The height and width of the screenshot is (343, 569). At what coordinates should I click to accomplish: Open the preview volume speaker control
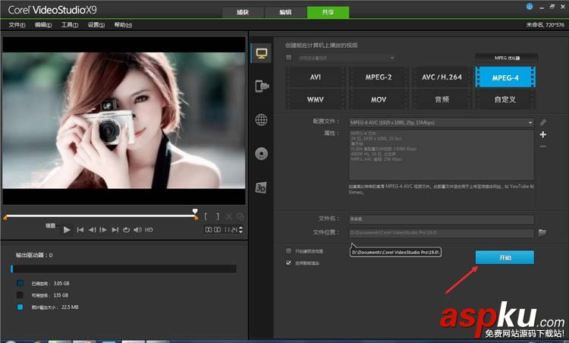tap(137, 230)
